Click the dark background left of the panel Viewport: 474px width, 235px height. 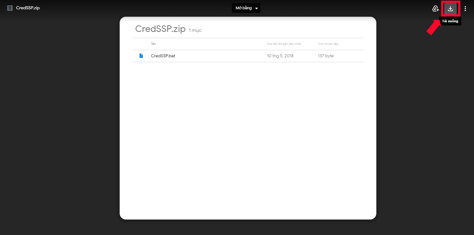(59, 124)
